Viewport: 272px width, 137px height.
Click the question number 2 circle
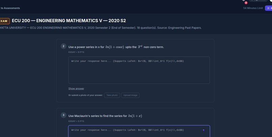63,46
